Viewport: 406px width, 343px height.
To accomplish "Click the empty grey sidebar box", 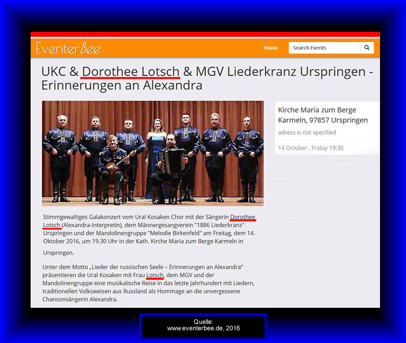I will (327, 208).
